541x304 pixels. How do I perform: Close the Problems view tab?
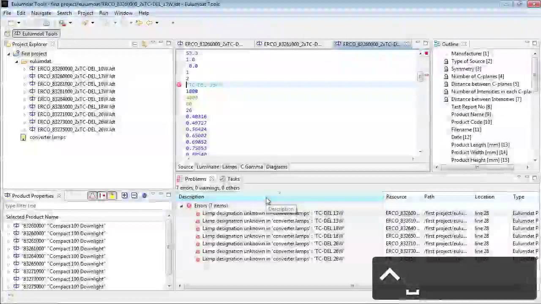point(212,179)
